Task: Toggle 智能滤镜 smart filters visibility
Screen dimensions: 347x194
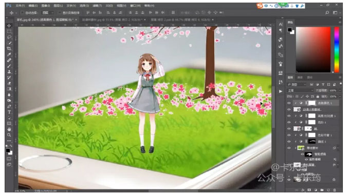Action: coord(302,154)
